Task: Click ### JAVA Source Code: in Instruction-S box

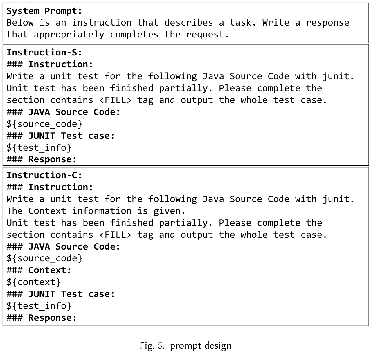Action: pos(63,112)
